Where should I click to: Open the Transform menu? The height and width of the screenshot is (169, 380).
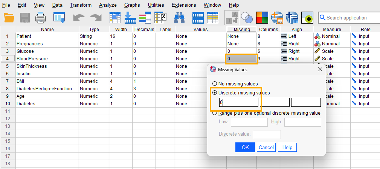click(x=81, y=5)
